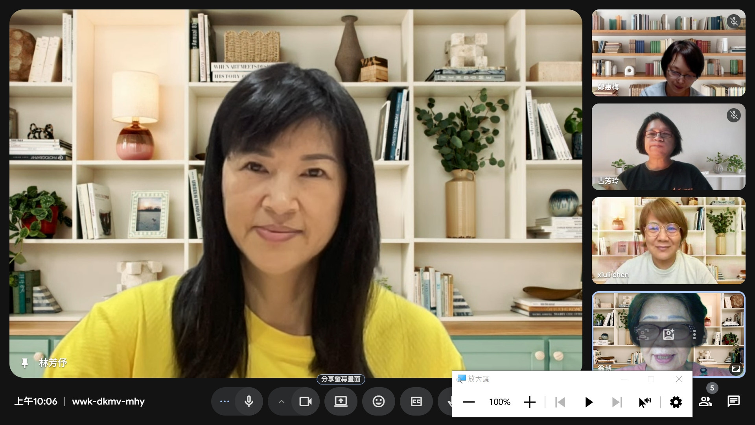Image resolution: width=755 pixels, height=425 pixels.
Task: Select xiuli chen's video thumbnail
Action: coord(668,240)
